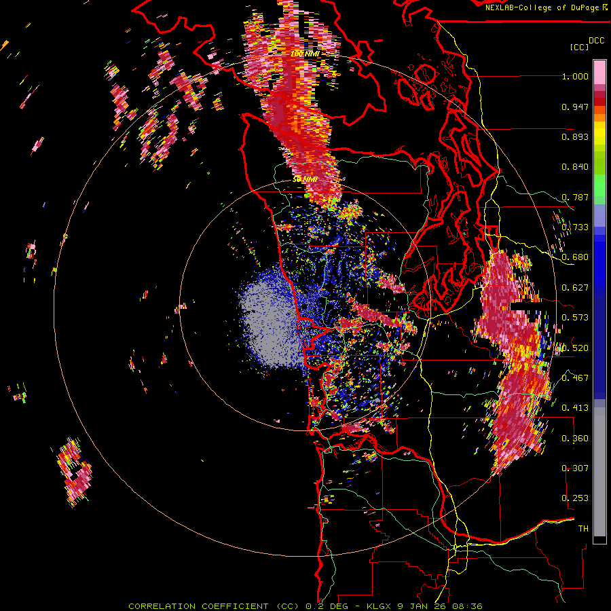
Task: Pick the light pink top color of the scale
Action: 599,72
